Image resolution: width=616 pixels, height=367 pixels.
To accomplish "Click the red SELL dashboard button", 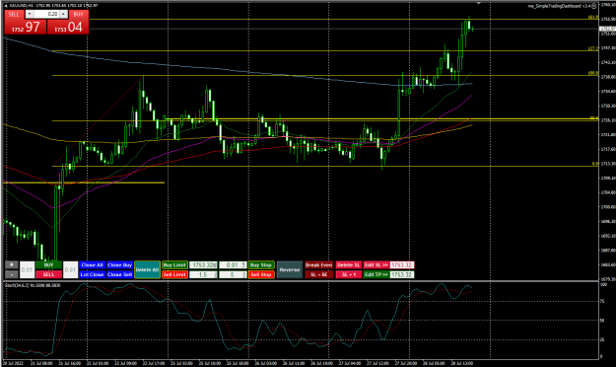I will pyautogui.click(x=48, y=274).
